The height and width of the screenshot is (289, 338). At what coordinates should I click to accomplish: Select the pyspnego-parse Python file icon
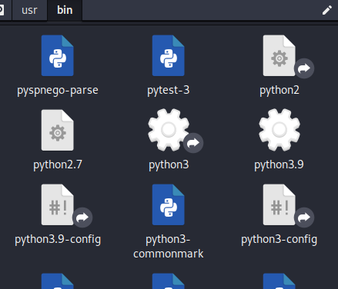(58, 55)
